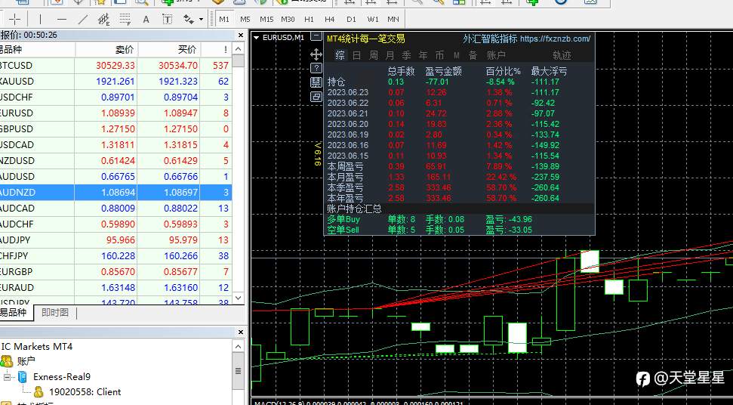
Task: Open the 账户 account tab in statistics panel
Action: 496,55
